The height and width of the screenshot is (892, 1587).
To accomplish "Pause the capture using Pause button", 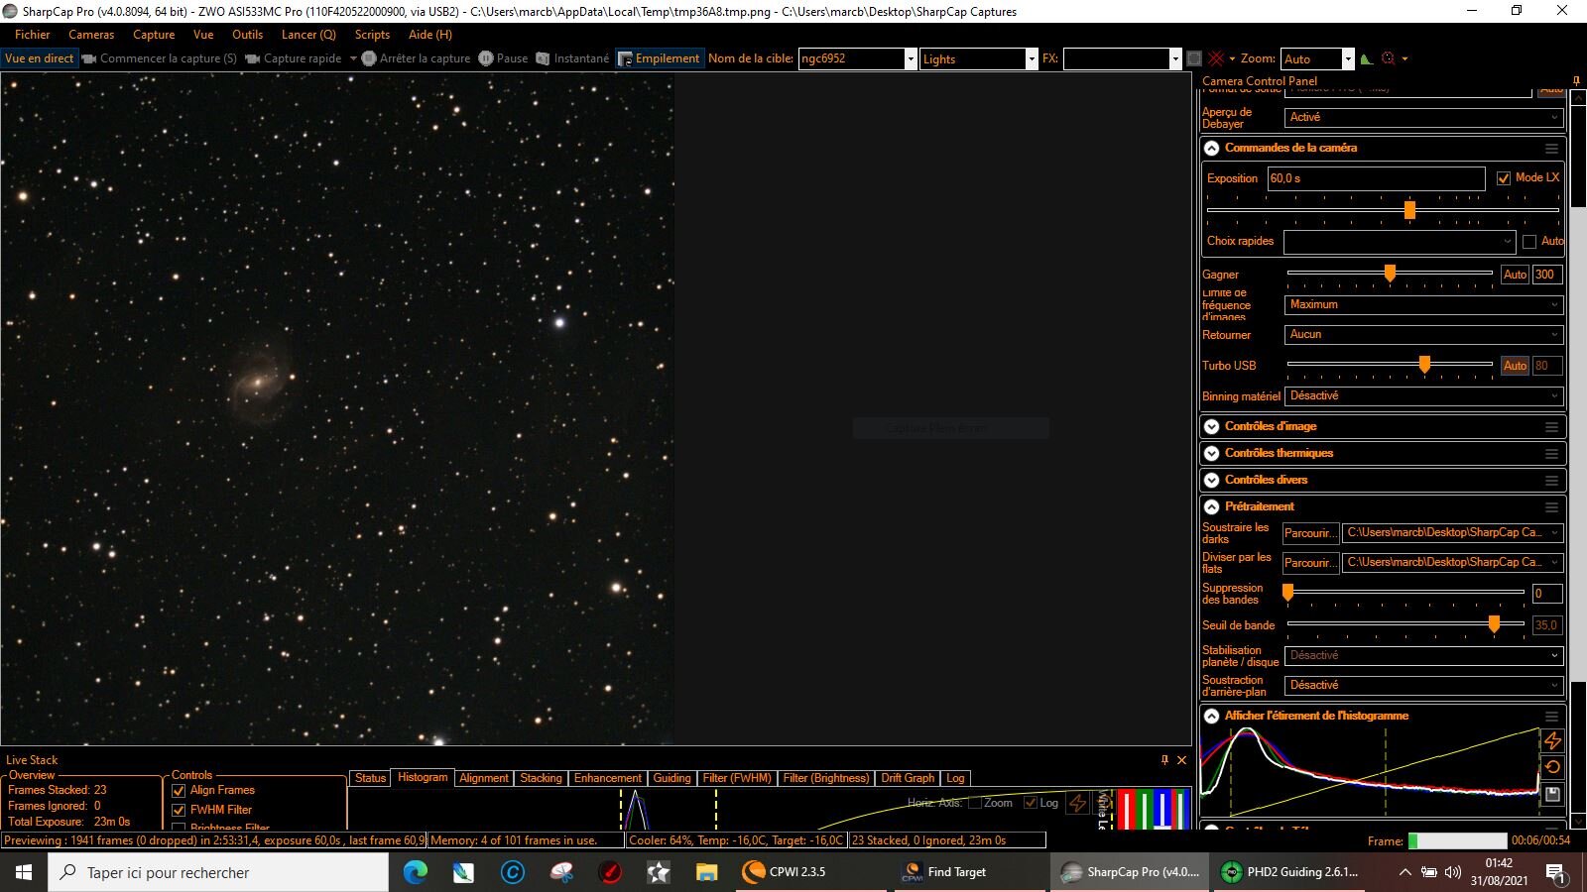I will [503, 58].
